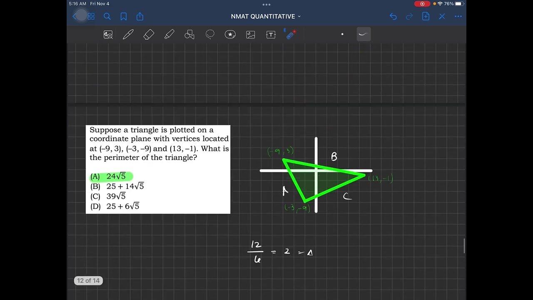Viewport: 533px width, 300px height.
Task: Tap the multitasking three-dot handle
Action: [x=266, y=5]
